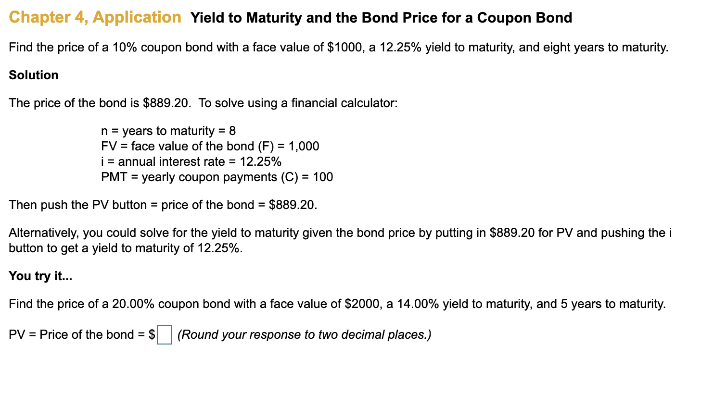Click the "Round your response to two decimal places" note
Viewport: 701px width, 406px height.
point(304,334)
